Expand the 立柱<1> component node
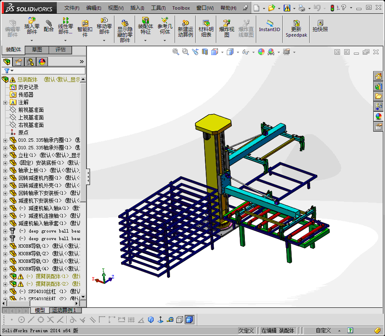 [5, 156]
